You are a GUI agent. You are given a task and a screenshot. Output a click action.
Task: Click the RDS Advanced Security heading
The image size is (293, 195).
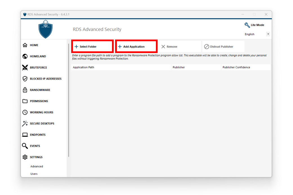tap(97, 29)
